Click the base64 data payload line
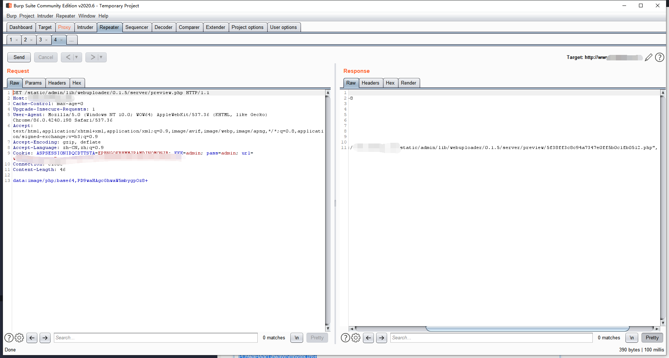This screenshot has width=669, height=358. (x=81, y=181)
